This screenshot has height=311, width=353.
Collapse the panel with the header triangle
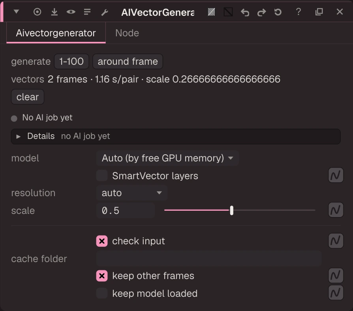16,11
